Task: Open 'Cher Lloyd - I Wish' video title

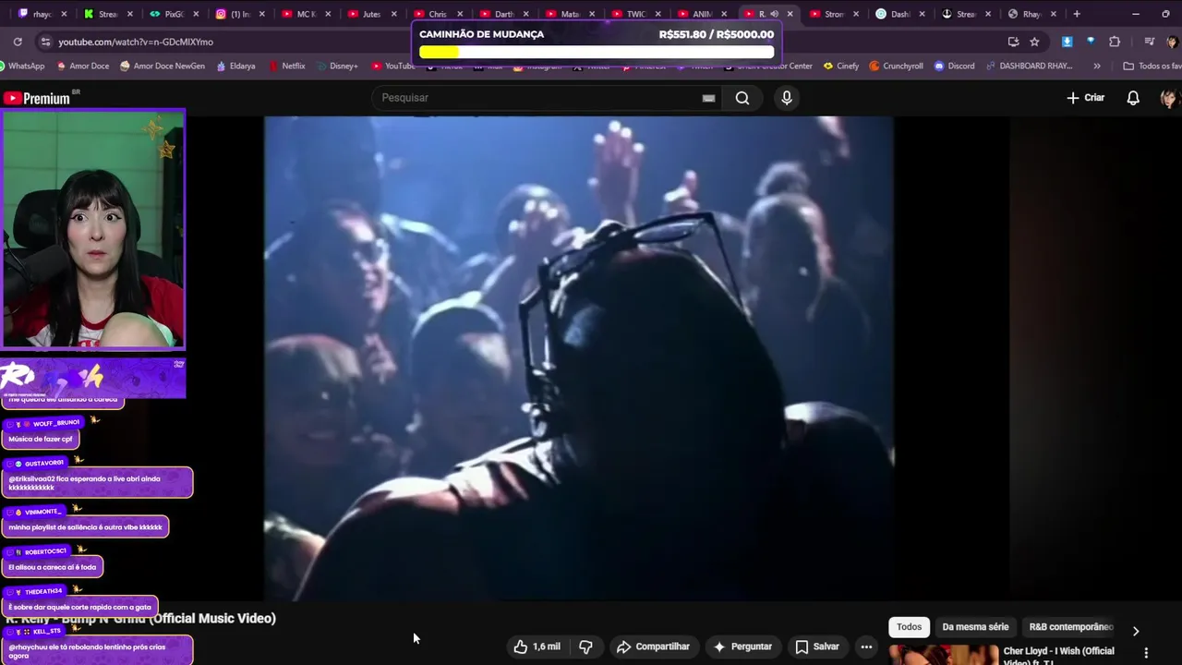Action: coord(1059,656)
